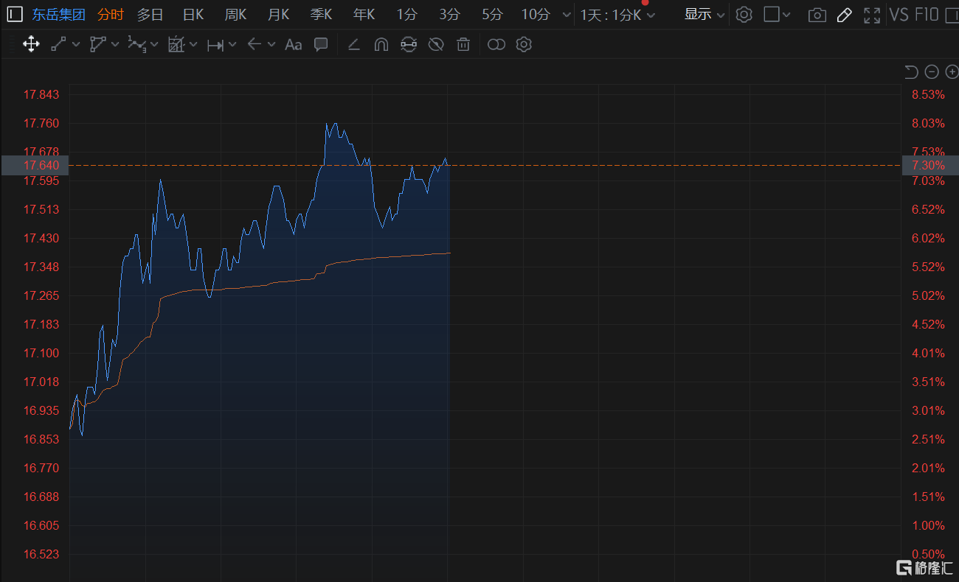The height and width of the screenshot is (582, 959).
Task: Enter fullscreen chart mode
Action: click(x=872, y=15)
